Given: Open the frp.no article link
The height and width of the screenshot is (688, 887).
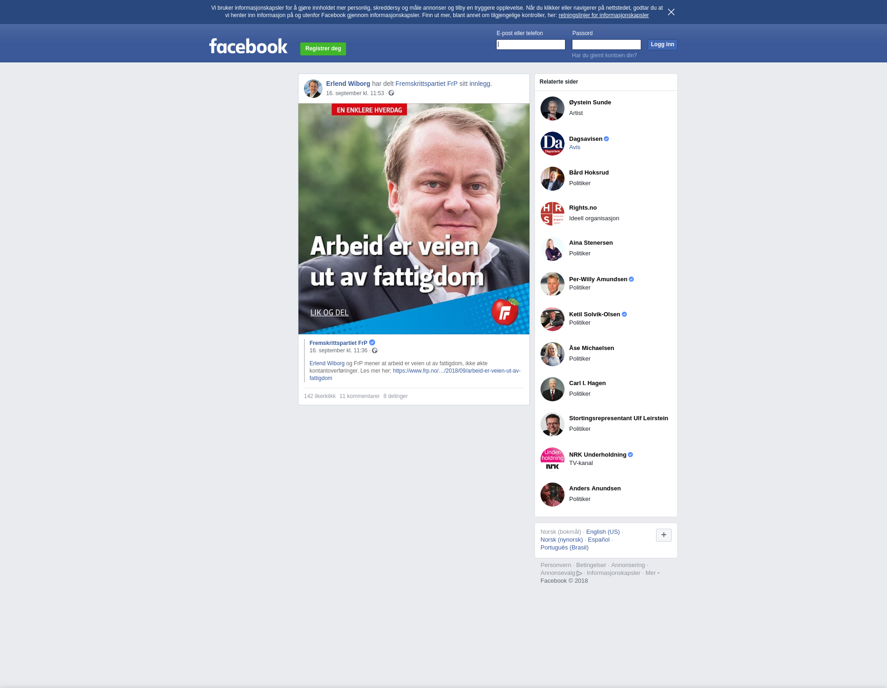Looking at the screenshot, I should [456, 371].
